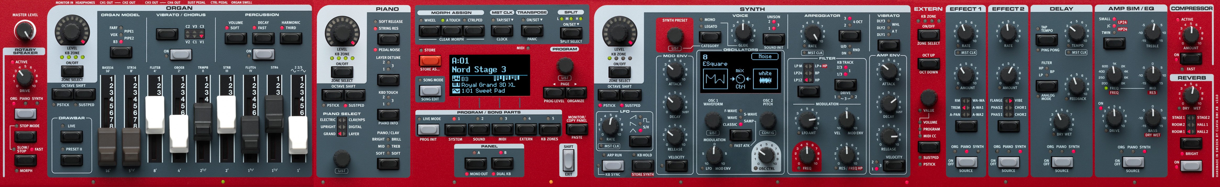Select the Drawbar Live button
Viewport: 1220px width, 187px height.
coord(72,136)
